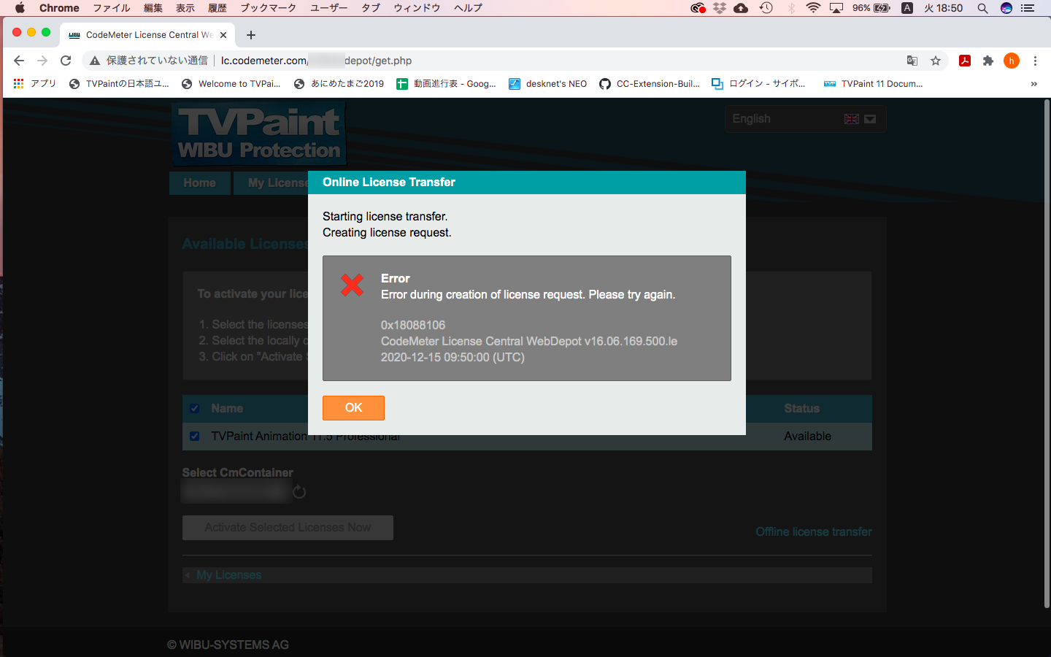Image resolution: width=1051 pixels, height=657 pixels.
Task: Open the input source A icon
Action: coord(907,8)
